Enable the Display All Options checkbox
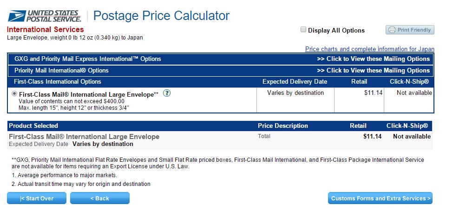This screenshot has width=453, height=212. pos(303,29)
